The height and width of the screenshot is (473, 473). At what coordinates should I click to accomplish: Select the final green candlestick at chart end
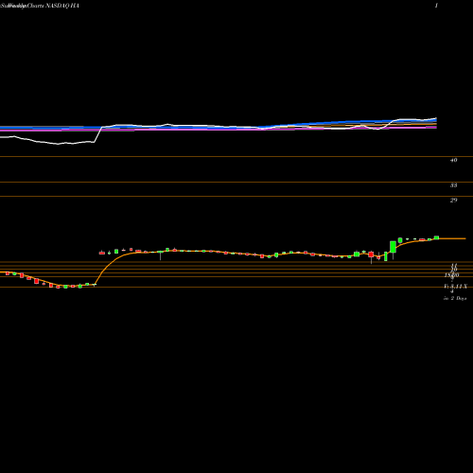click(x=436, y=237)
